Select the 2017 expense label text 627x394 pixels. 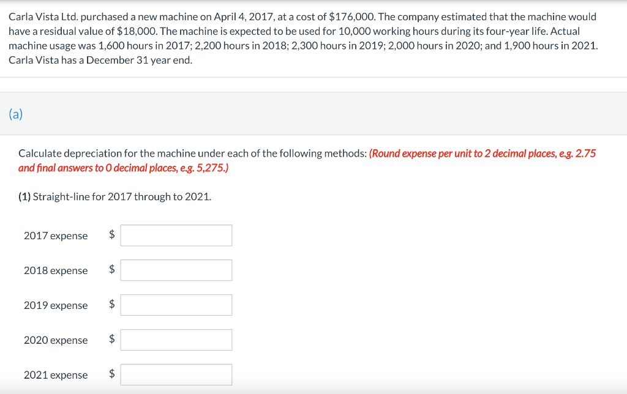coord(55,236)
